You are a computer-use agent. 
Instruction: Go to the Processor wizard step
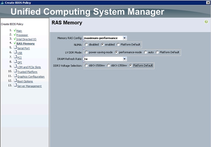22,35
